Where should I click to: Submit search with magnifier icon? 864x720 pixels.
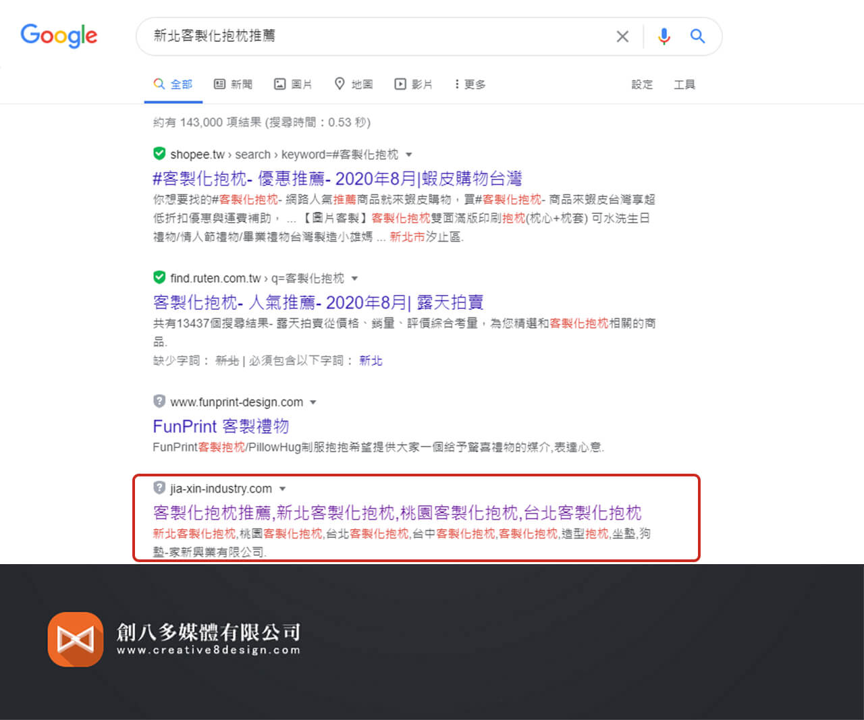pyautogui.click(x=697, y=36)
